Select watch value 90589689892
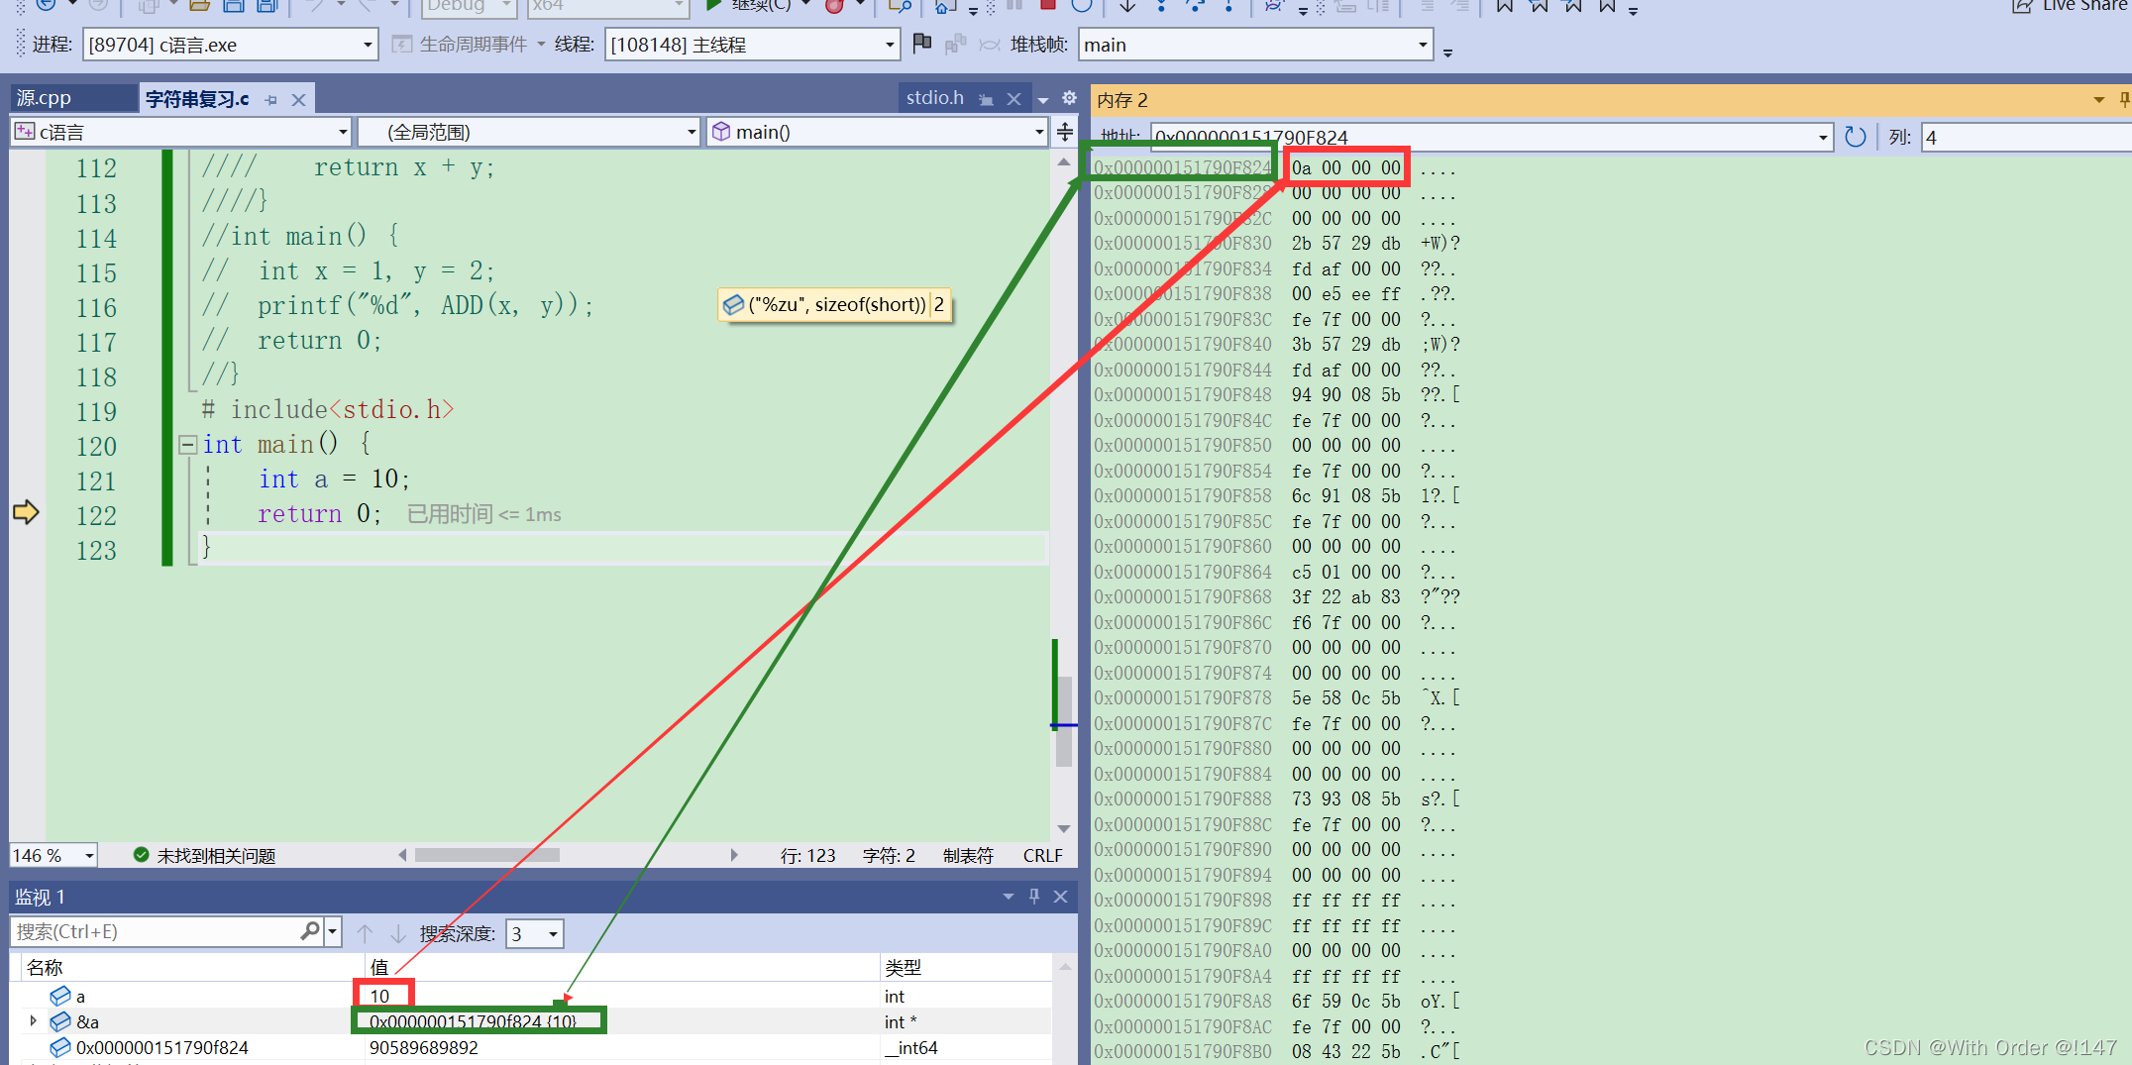Image resolution: width=2132 pixels, height=1065 pixels. pos(424,1047)
